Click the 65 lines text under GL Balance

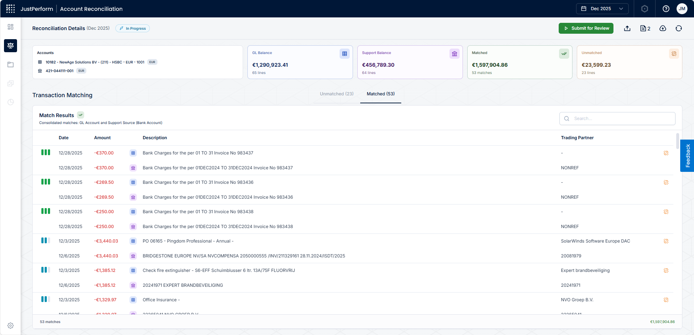point(259,73)
